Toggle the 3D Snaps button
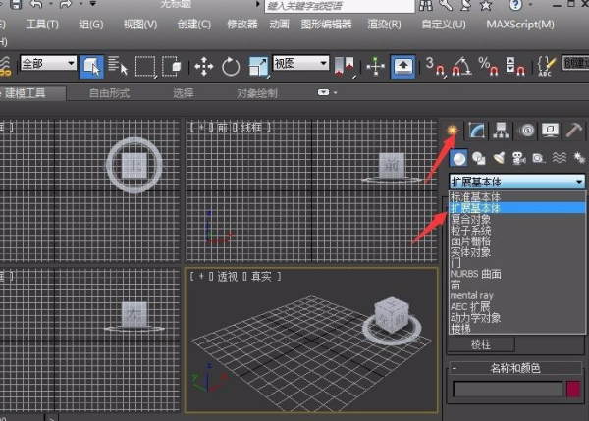 (x=435, y=67)
